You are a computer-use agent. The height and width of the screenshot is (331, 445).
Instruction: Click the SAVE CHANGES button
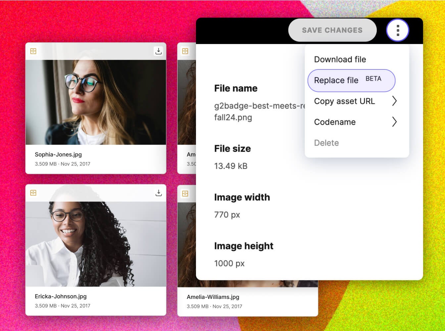(332, 30)
